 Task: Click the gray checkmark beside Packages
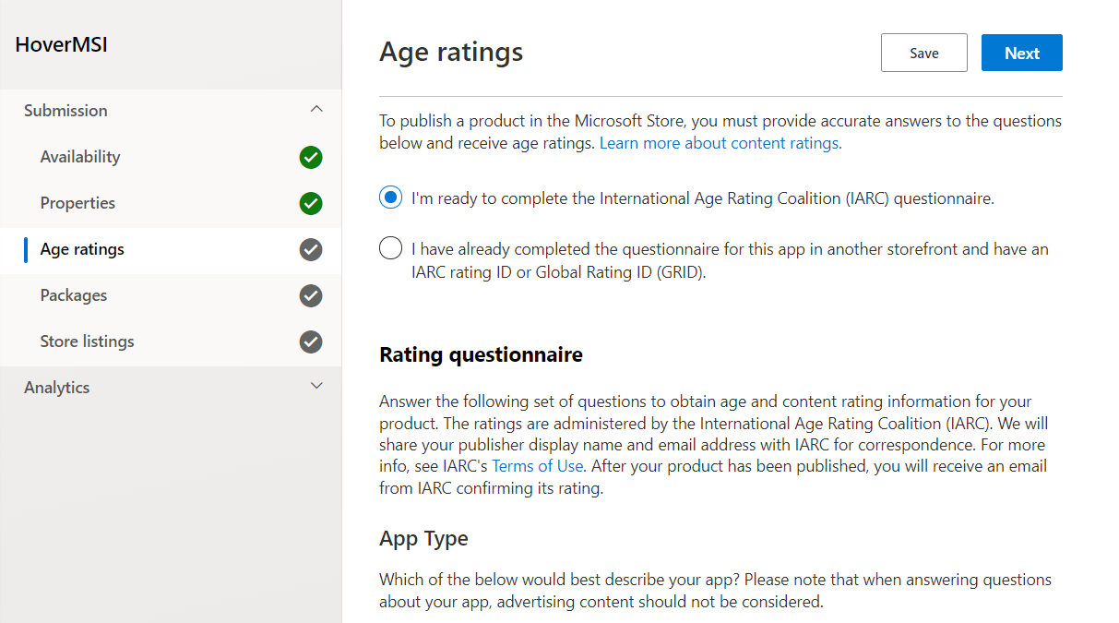311,295
